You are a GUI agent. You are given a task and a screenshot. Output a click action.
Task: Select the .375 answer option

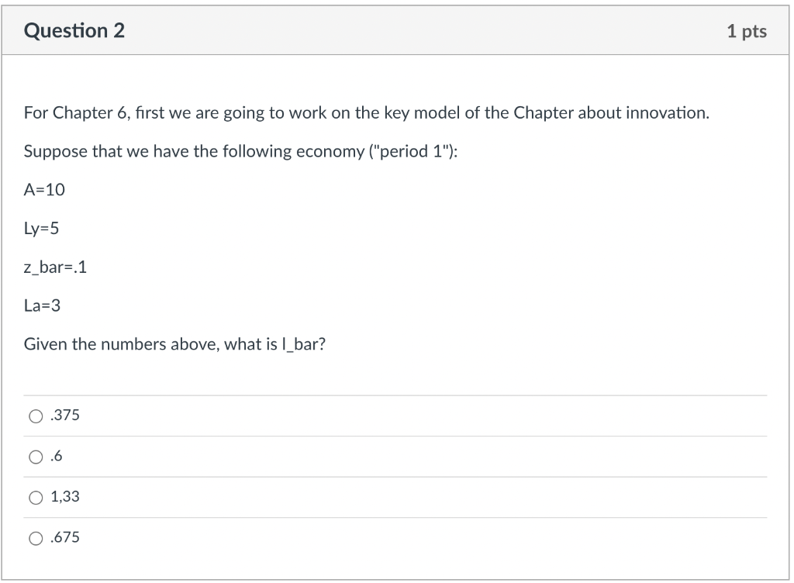36,416
